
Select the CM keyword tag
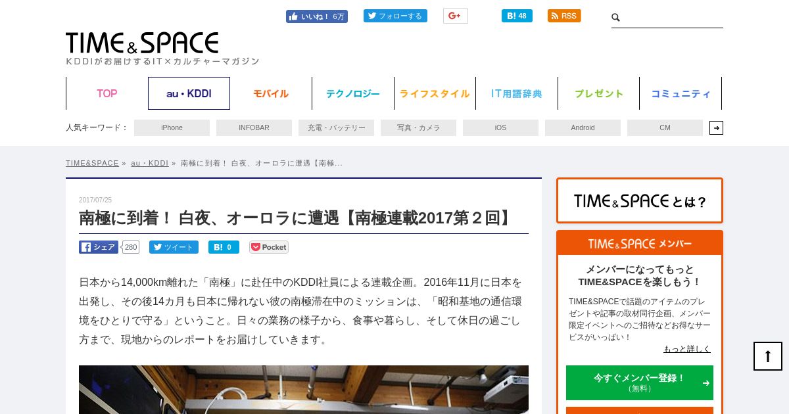pos(665,127)
